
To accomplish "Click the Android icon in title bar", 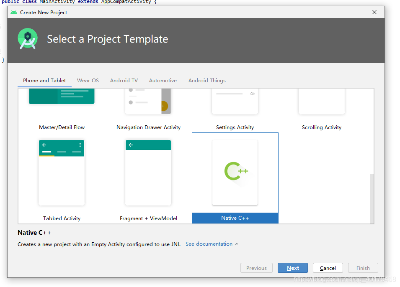I will coord(14,12).
